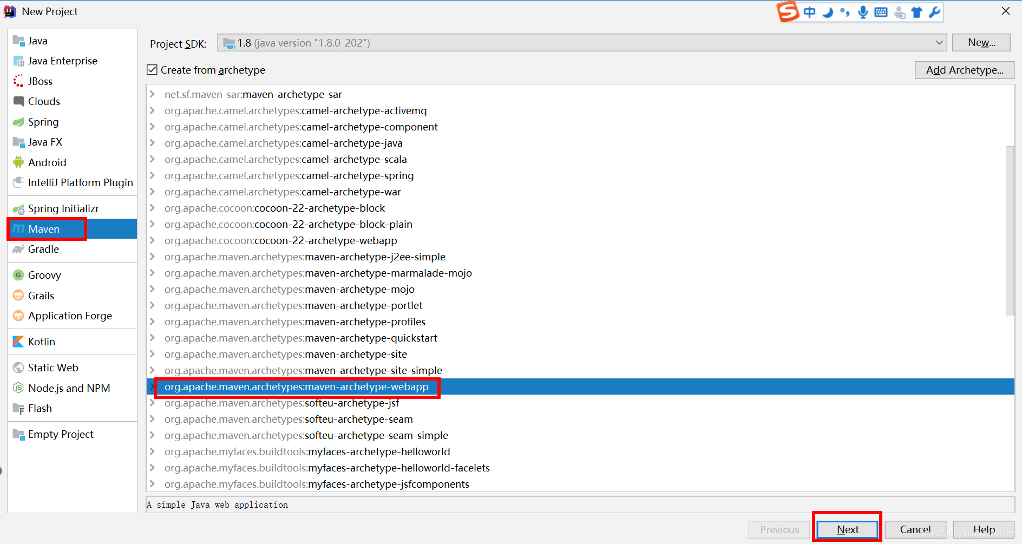Expand maven-archetype-webapp row

152,386
